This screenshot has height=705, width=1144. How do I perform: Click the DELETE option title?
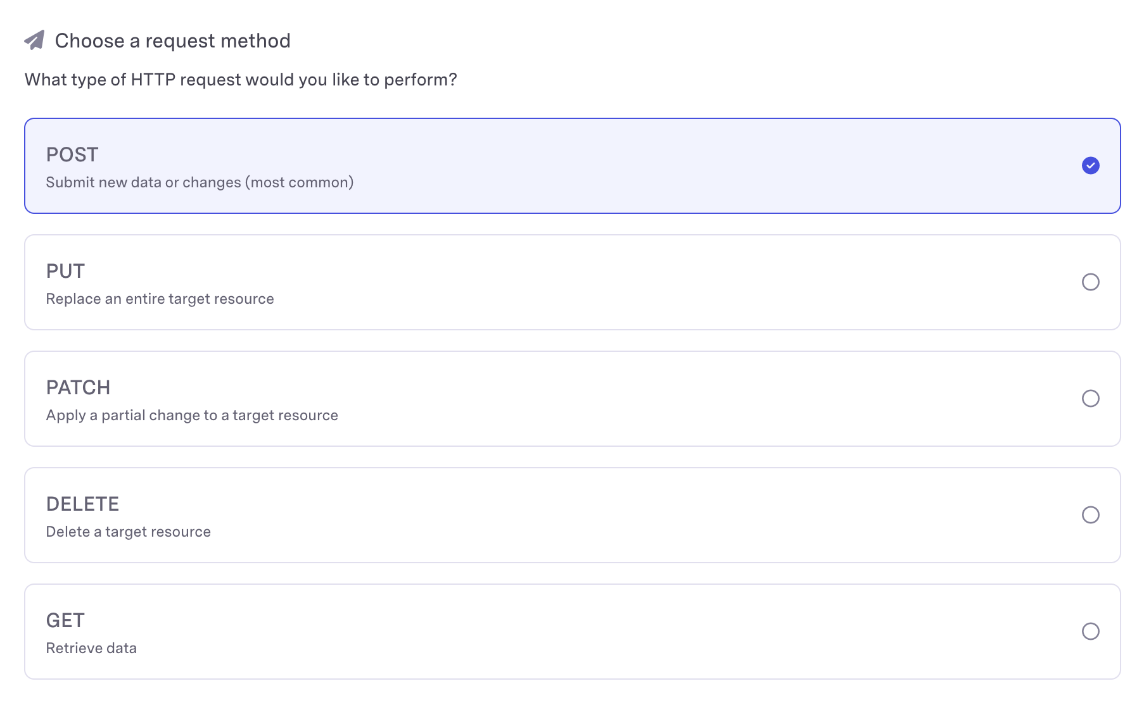[82, 504]
